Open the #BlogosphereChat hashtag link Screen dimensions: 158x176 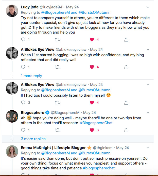[96, 123]
